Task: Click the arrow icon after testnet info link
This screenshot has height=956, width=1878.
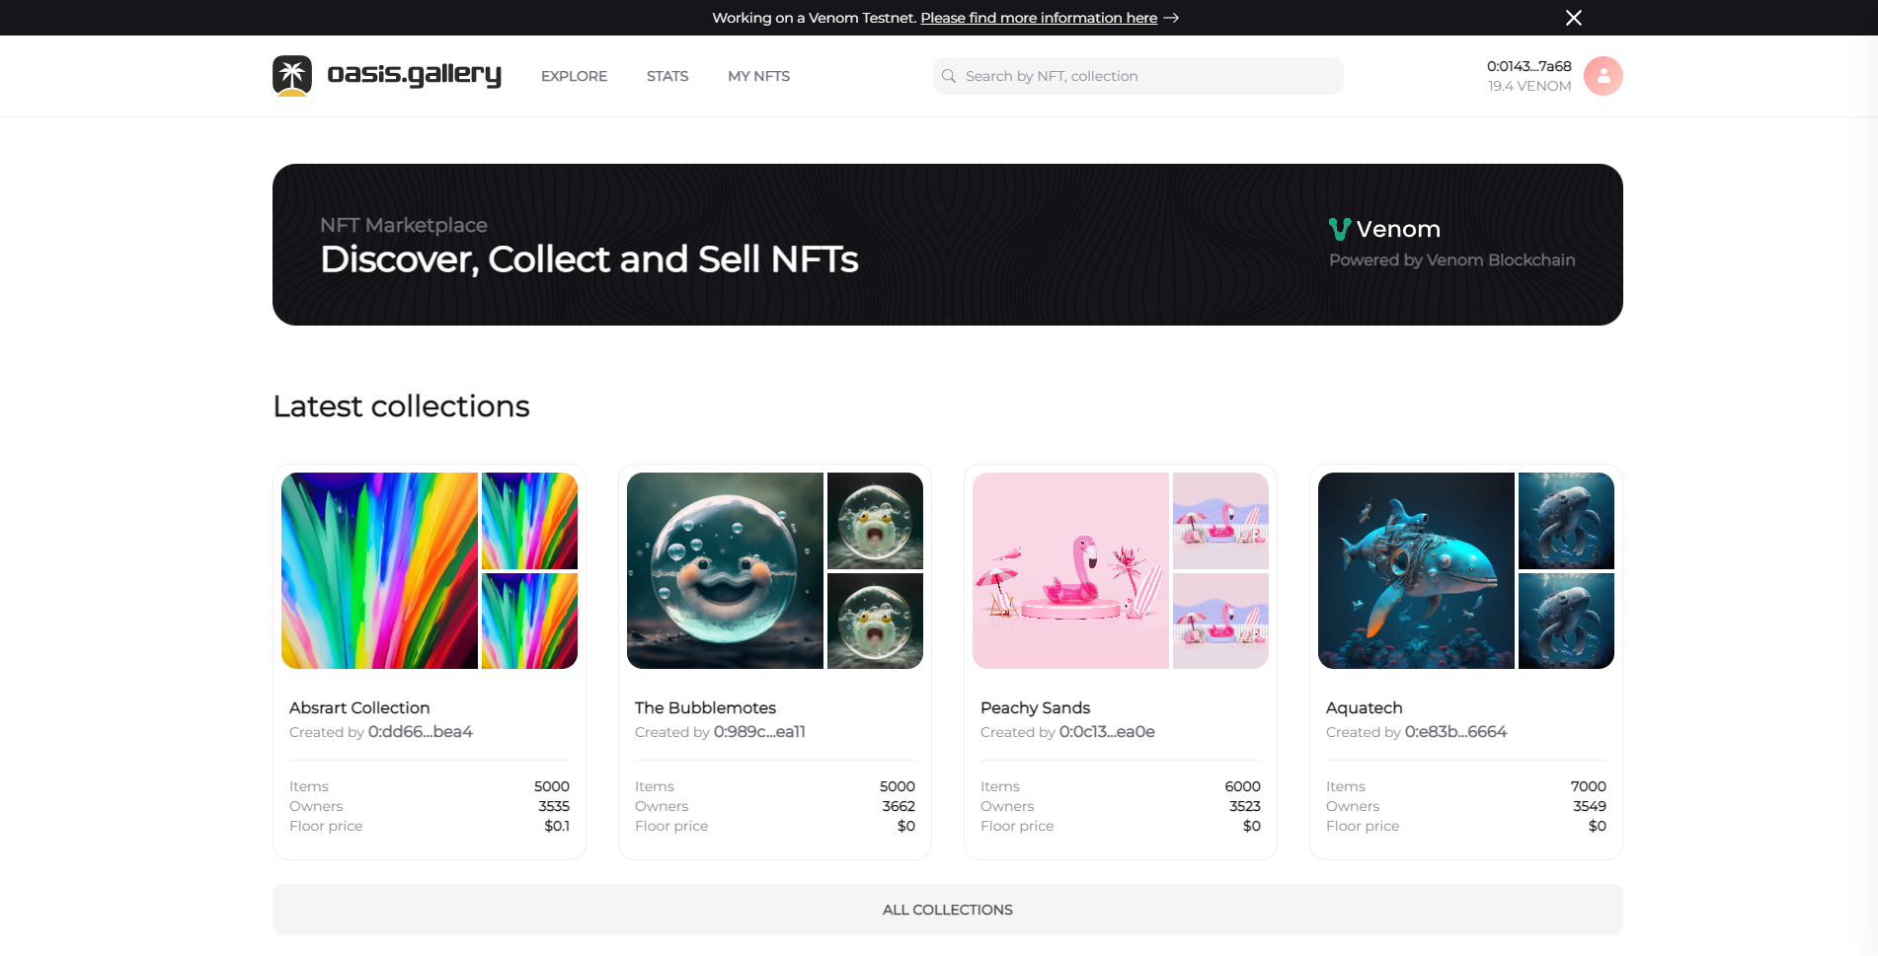Action: [x=1171, y=18]
